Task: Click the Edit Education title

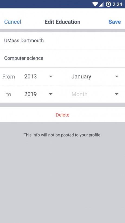Action: click(62, 22)
